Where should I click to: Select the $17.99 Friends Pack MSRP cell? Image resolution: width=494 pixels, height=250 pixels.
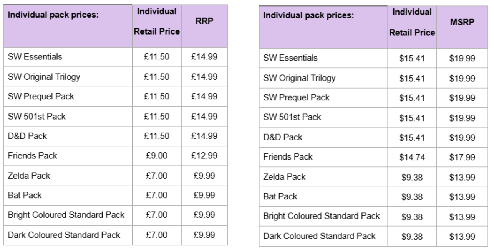463,157
